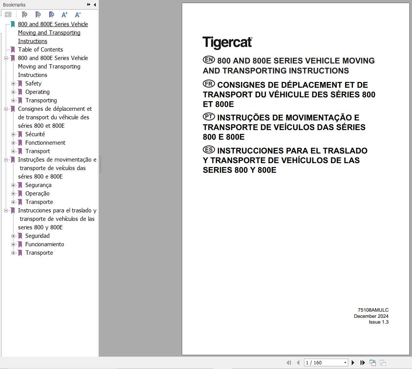Open the Table of Contents bookmark
Viewport: 412px width, 369px height.
pyautogui.click(x=40, y=50)
